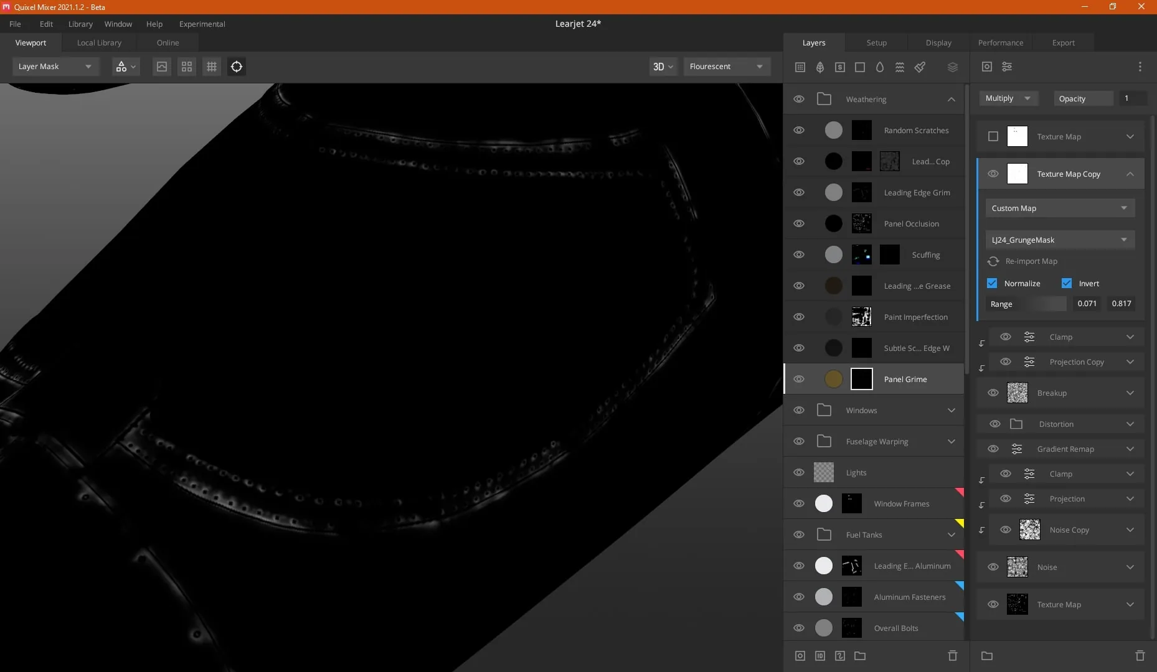
Task: Click the solid layer square icon
Action: pos(860,67)
